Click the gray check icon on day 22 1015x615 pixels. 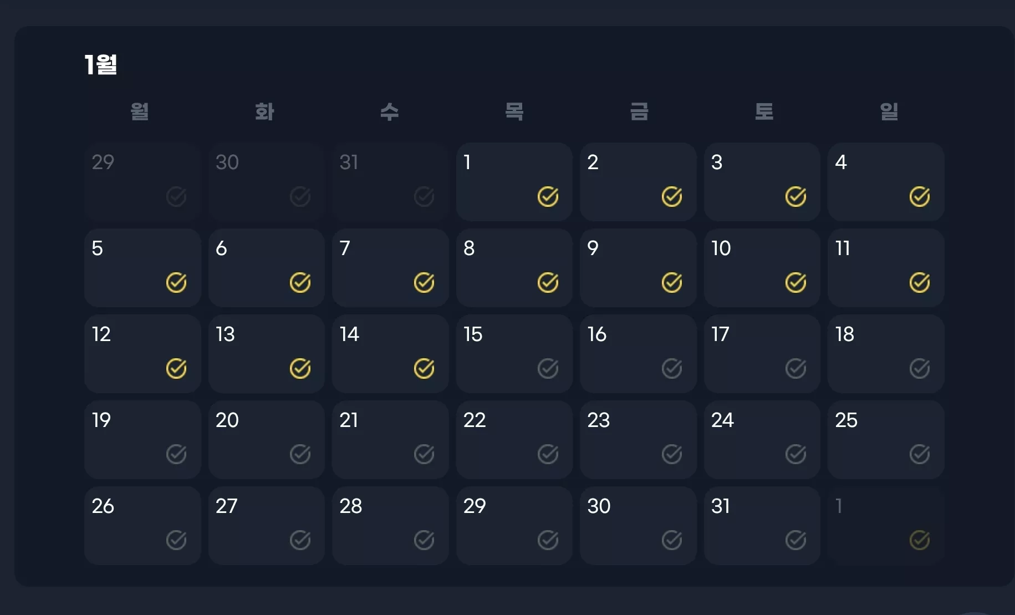[x=548, y=454]
